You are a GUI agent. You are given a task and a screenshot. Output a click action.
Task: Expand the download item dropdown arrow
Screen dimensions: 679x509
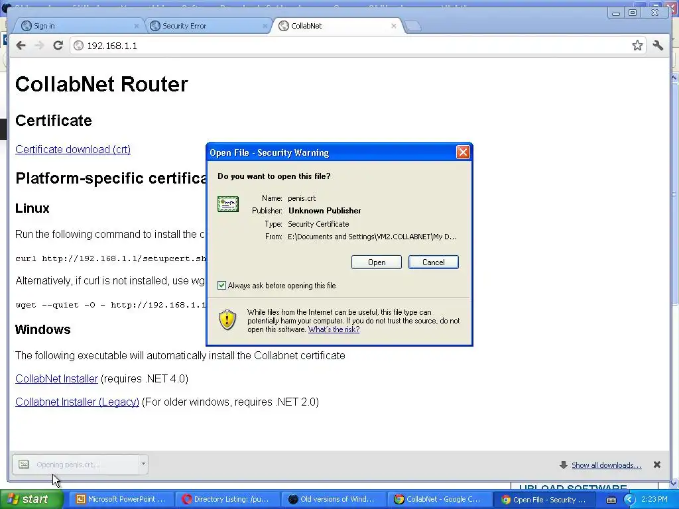tap(143, 464)
